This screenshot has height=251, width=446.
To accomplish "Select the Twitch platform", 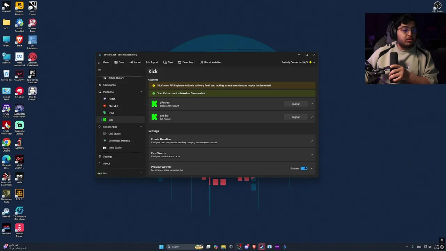I will tap(111, 99).
